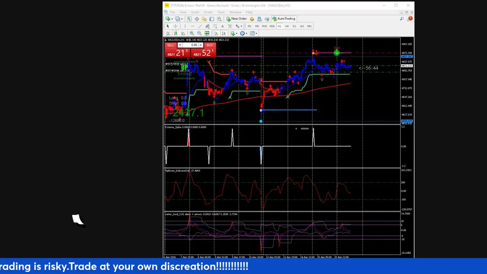Image resolution: width=487 pixels, height=274 pixels.
Task: Decrease lot volume with down arrow
Action: [180, 45]
